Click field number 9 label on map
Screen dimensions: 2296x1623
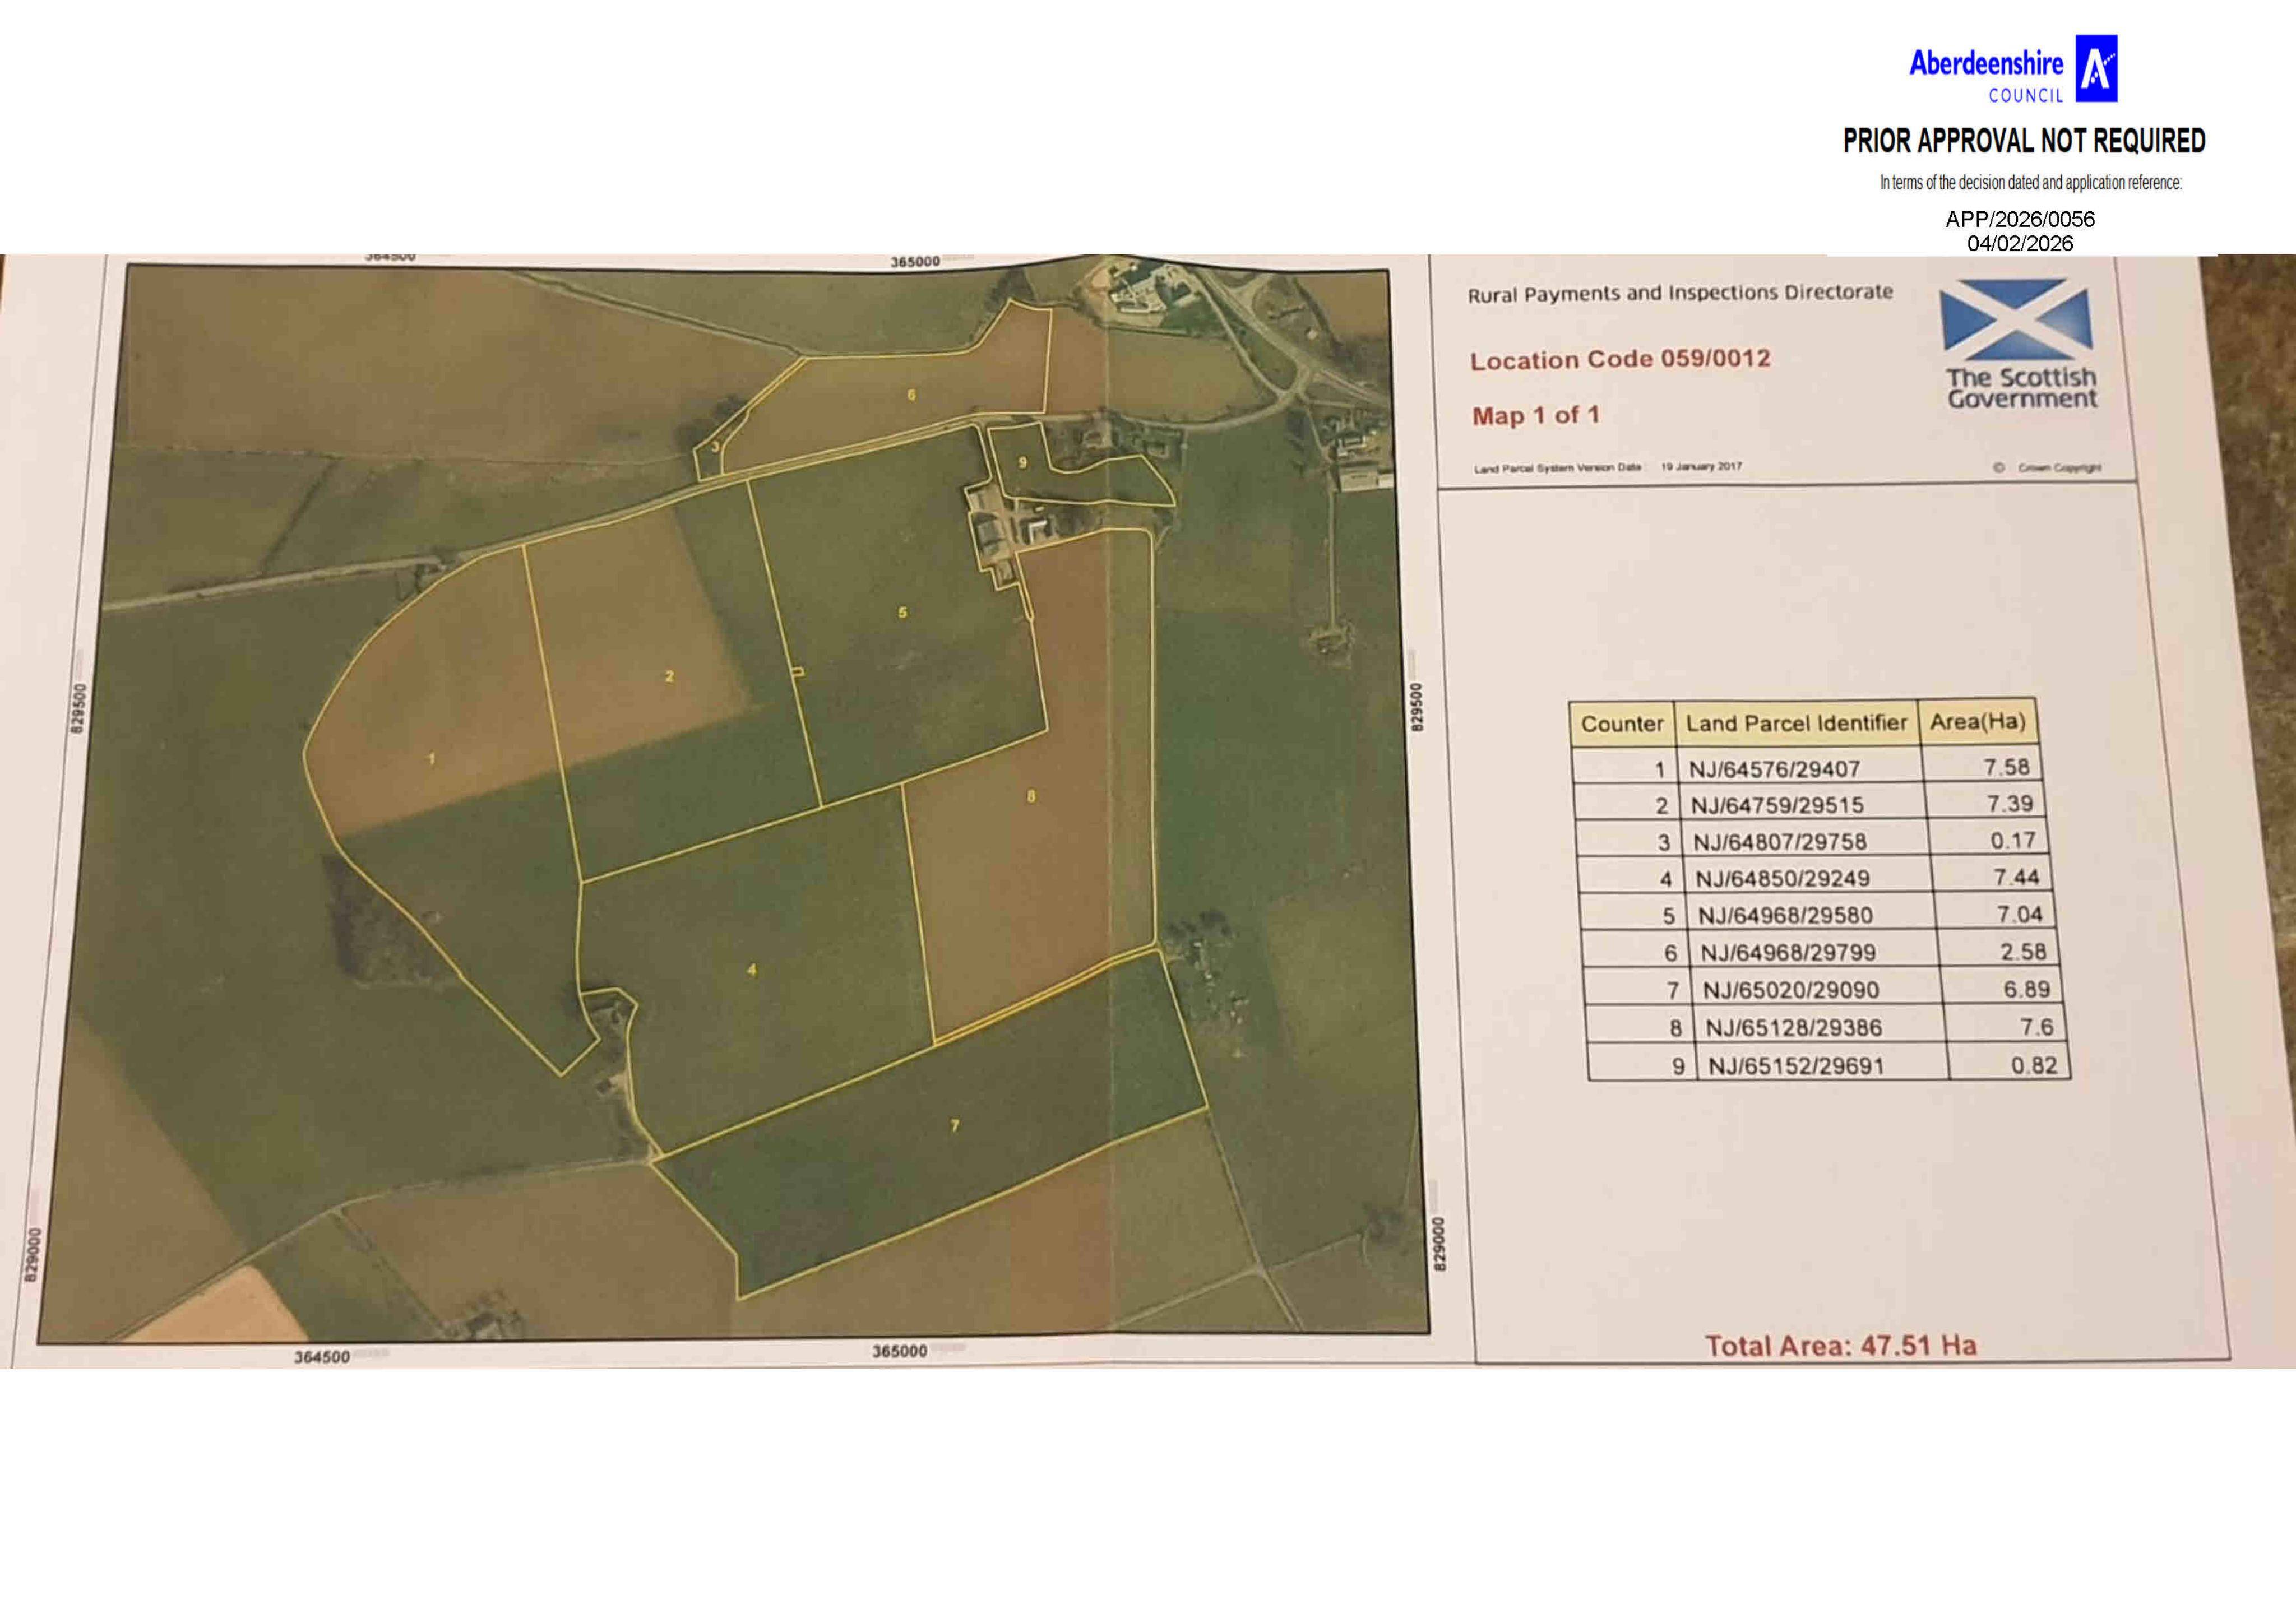[x=1022, y=462]
